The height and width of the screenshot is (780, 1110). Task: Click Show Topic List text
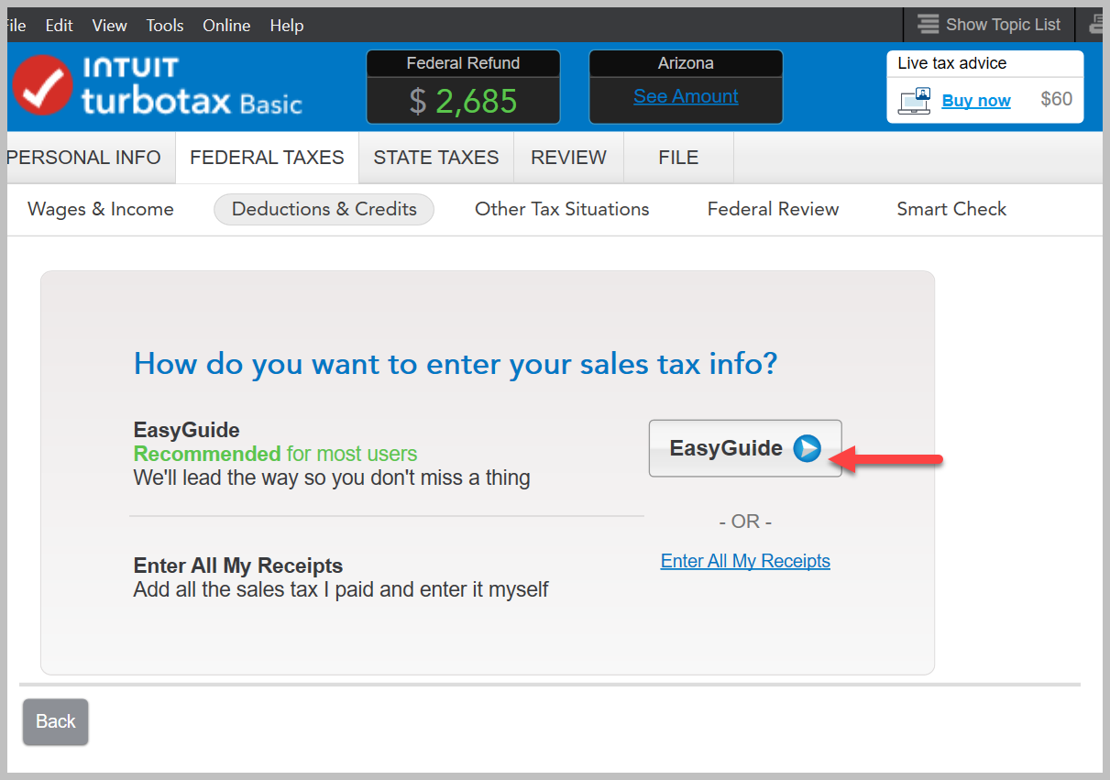coord(1004,25)
